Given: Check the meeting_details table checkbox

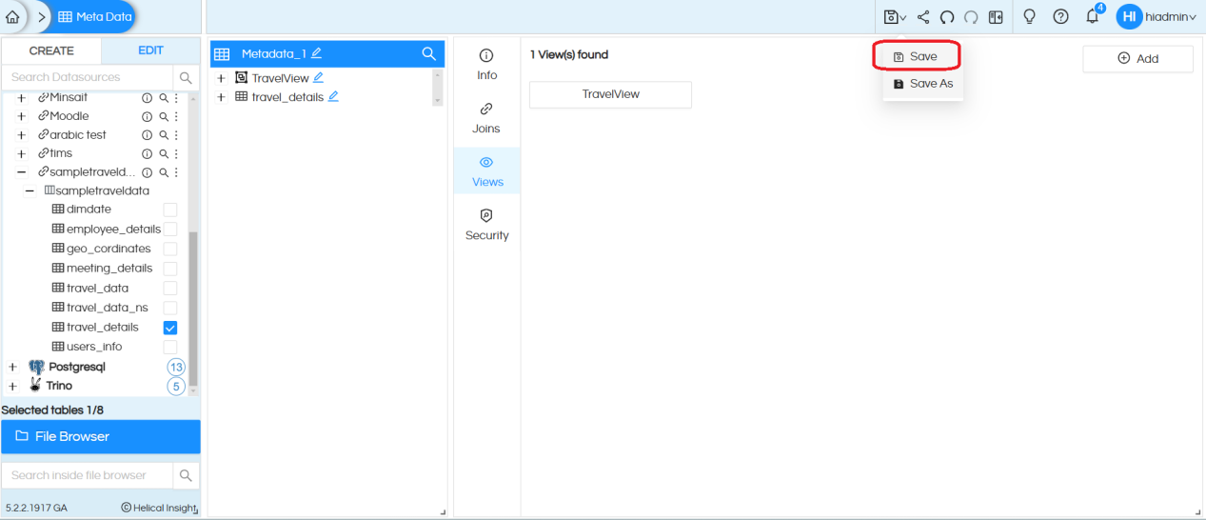Looking at the screenshot, I should 170,269.
